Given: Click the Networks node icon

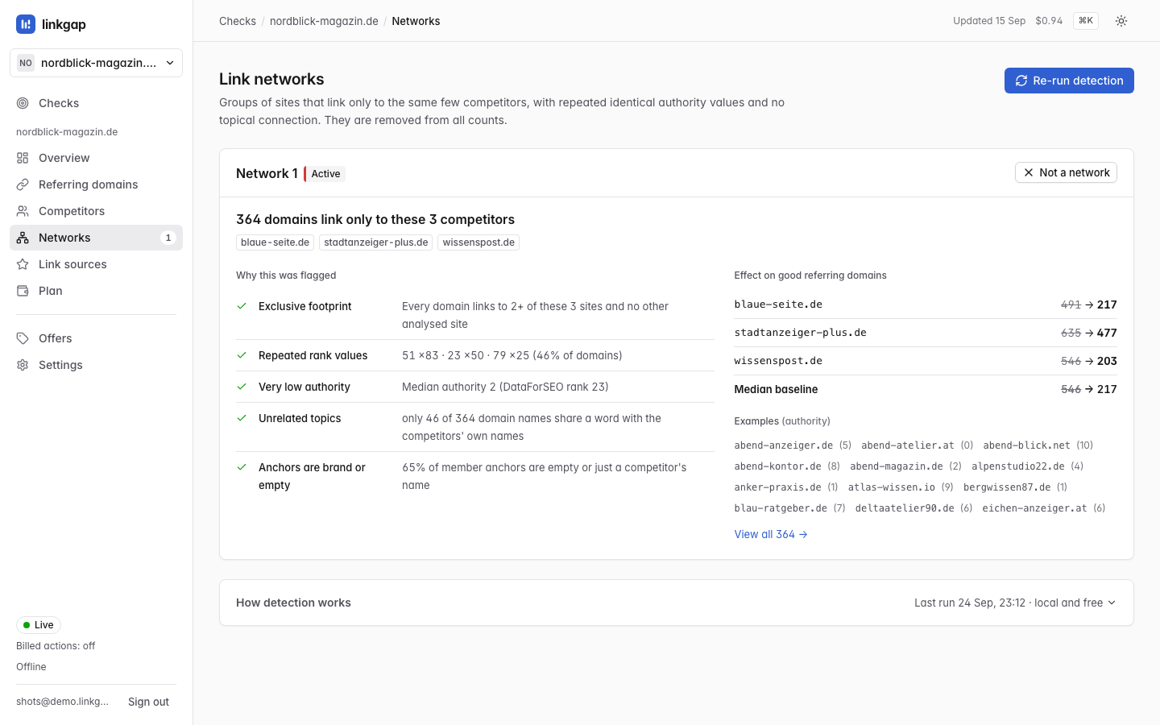Looking at the screenshot, I should (x=23, y=238).
